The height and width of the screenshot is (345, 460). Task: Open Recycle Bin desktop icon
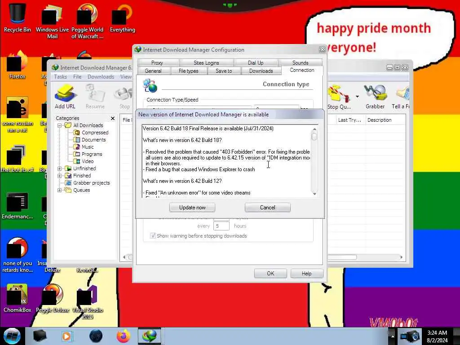pos(18,18)
